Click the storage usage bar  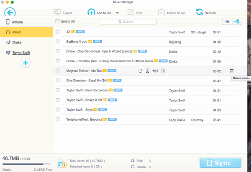(26, 164)
